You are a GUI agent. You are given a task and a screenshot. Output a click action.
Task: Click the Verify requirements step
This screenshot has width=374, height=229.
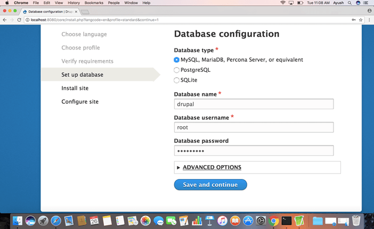(x=87, y=61)
